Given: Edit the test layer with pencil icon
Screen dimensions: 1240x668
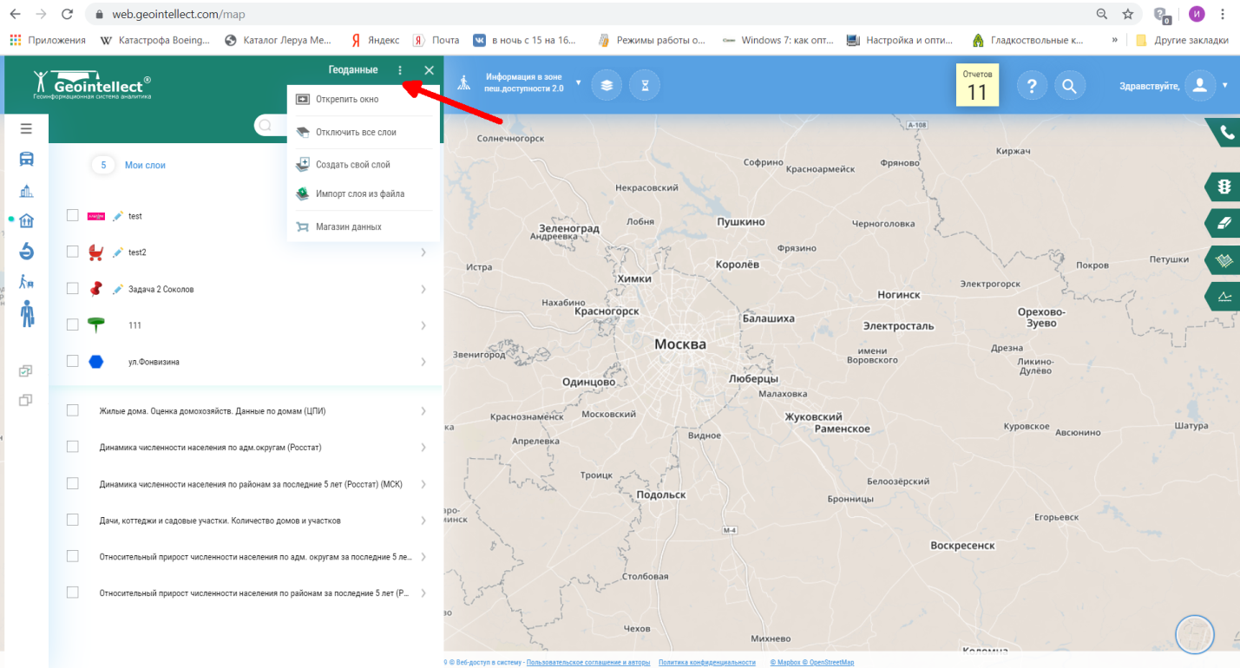Looking at the screenshot, I should tap(119, 216).
